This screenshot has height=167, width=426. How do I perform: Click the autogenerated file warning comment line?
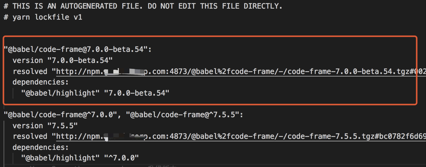pyautogui.click(x=143, y=6)
